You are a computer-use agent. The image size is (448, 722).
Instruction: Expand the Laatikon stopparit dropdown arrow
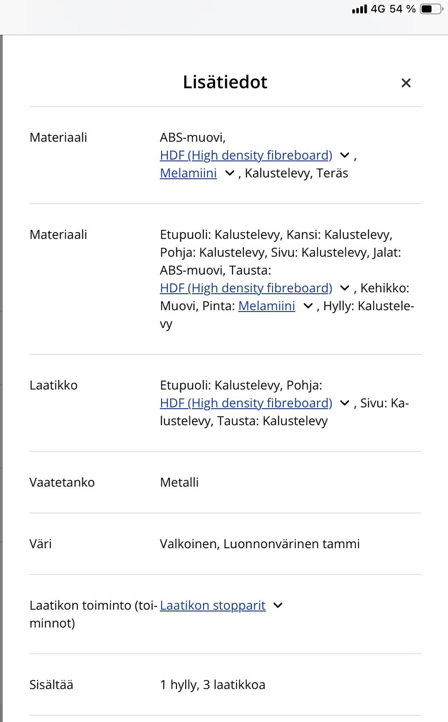coord(278,605)
